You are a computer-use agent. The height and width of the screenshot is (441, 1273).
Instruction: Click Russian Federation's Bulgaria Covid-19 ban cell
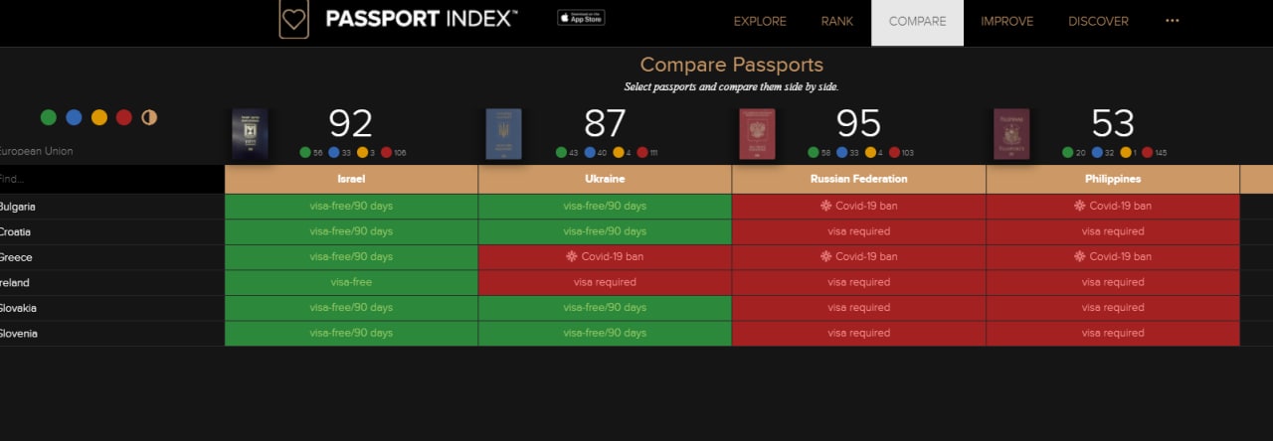tap(859, 206)
